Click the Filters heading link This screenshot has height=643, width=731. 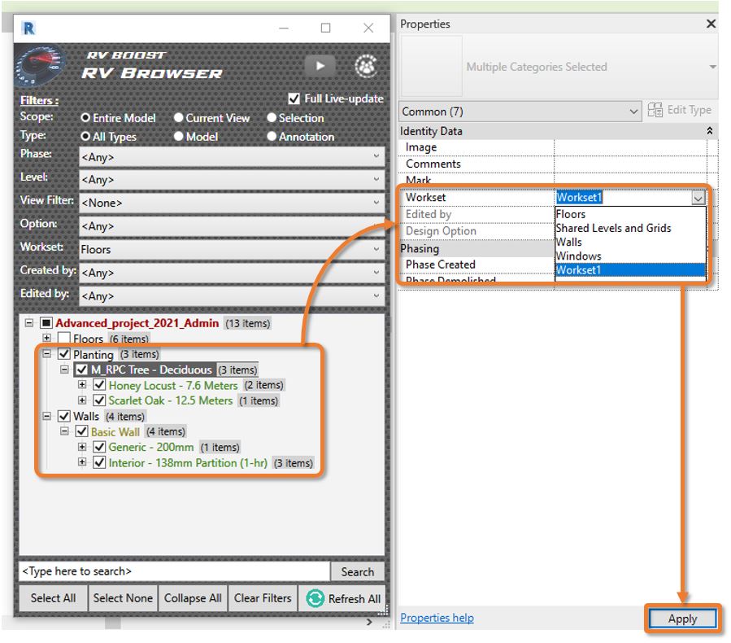click(39, 100)
